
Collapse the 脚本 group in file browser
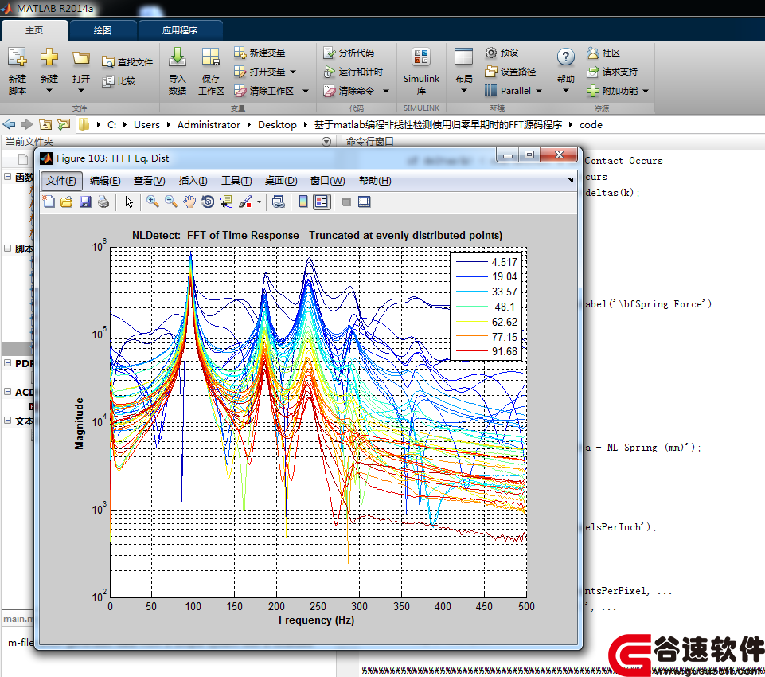click(8, 248)
